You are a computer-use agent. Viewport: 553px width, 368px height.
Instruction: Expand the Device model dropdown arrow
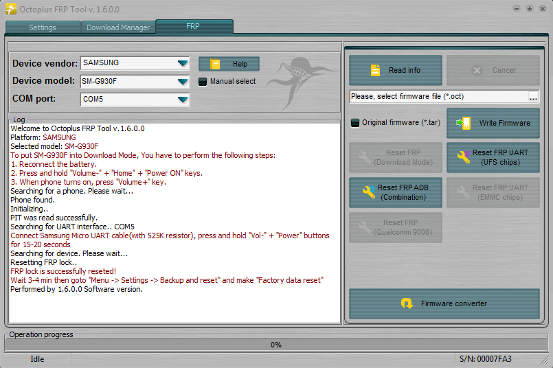tap(183, 82)
